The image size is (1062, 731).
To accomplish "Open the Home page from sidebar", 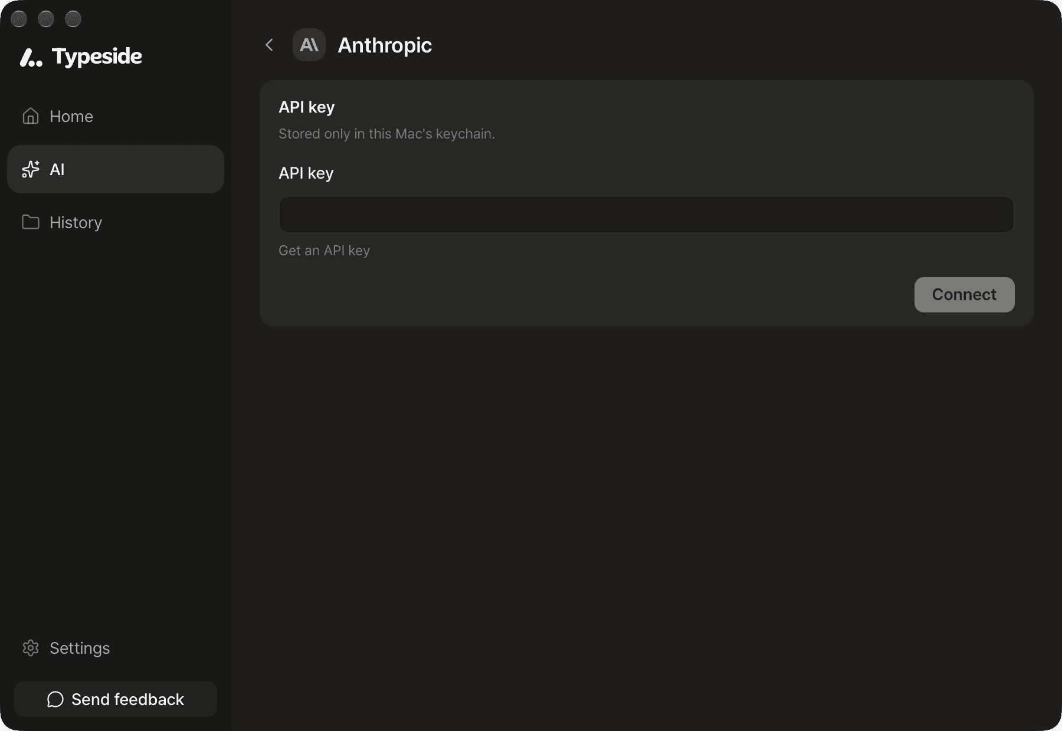I will pos(116,116).
